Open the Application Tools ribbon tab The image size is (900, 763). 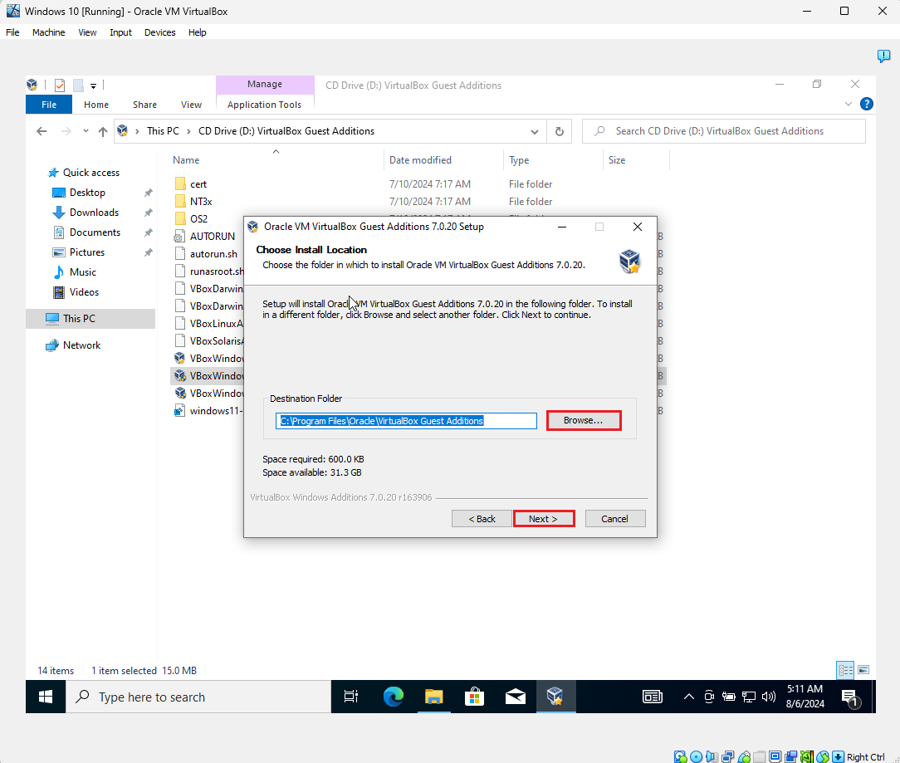[264, 105]
